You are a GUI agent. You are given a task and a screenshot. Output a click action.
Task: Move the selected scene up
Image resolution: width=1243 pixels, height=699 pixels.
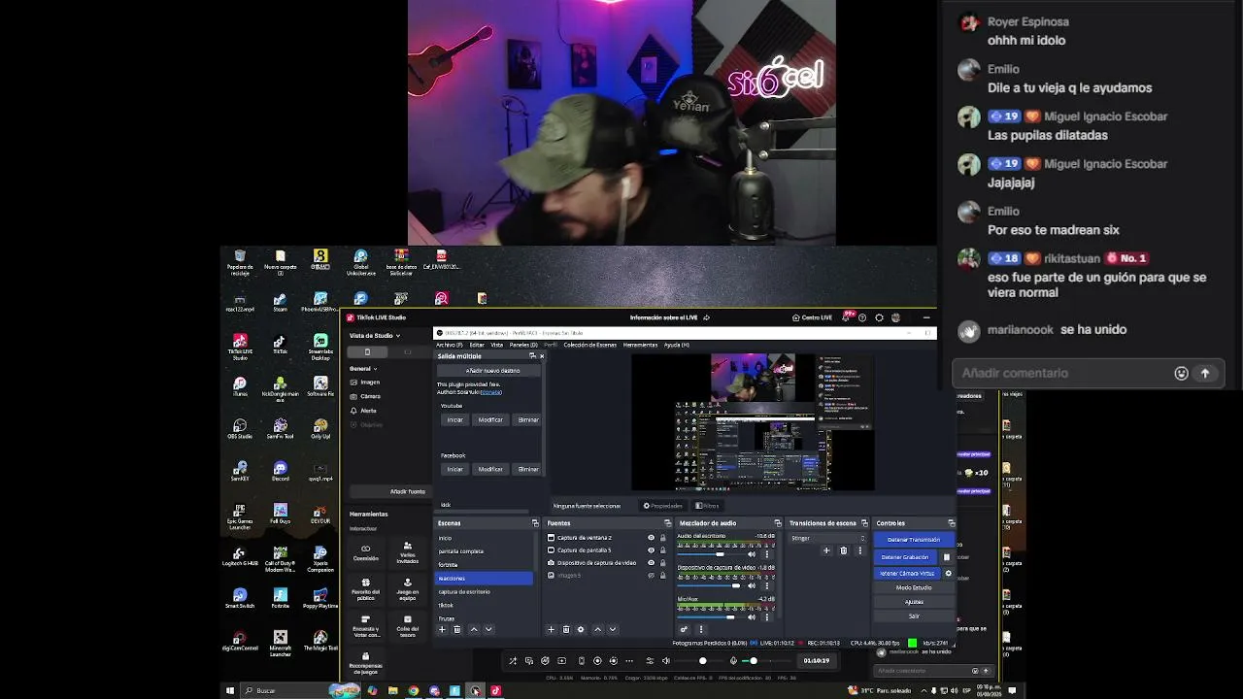coord(474,629)
